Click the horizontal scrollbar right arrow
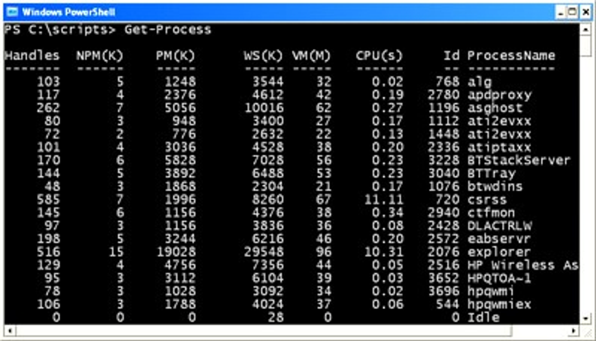Viewport: 596px width, 341px height. point(574,330)
